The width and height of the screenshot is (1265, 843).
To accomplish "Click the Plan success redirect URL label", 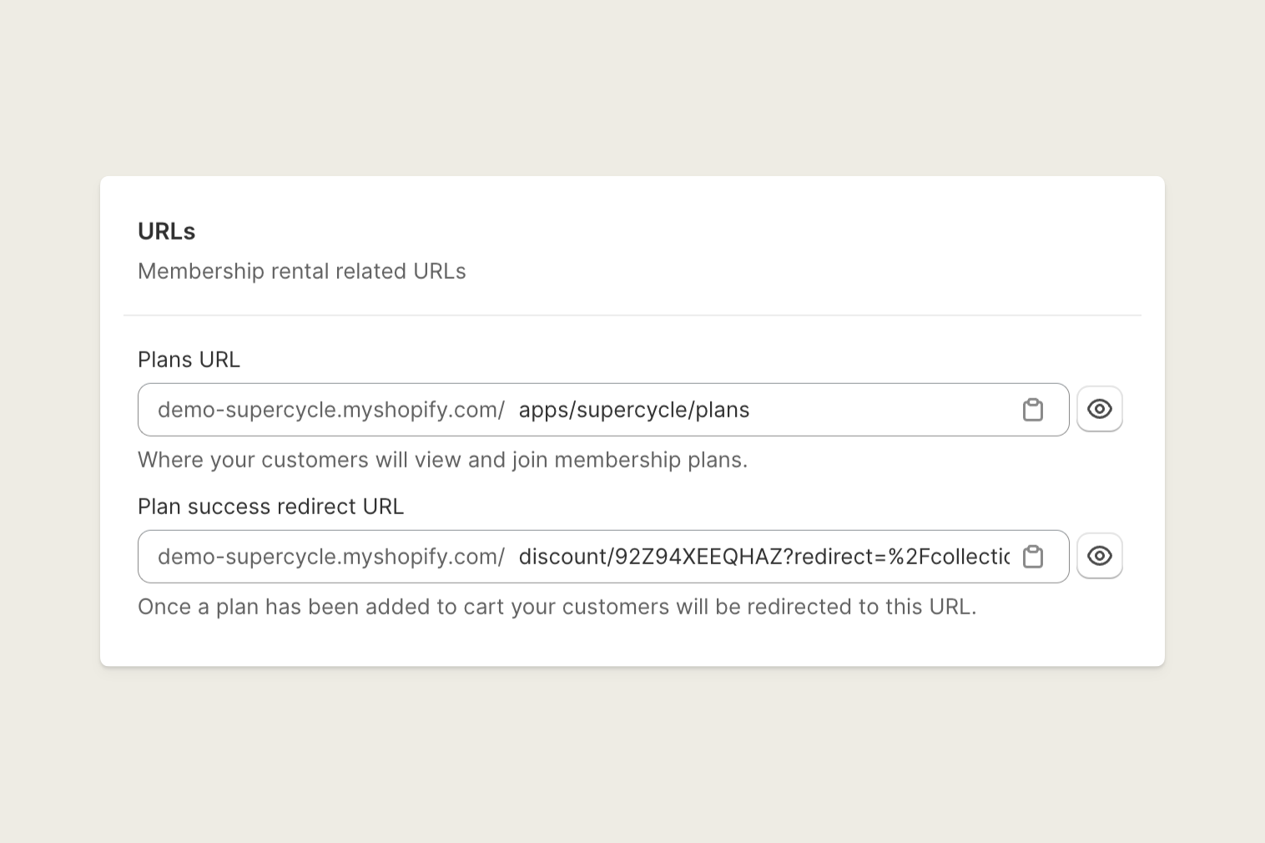I will (270, 507).
